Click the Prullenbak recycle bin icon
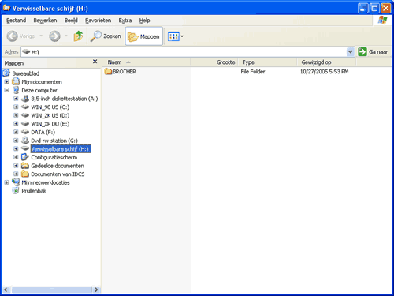 [16, 191]
